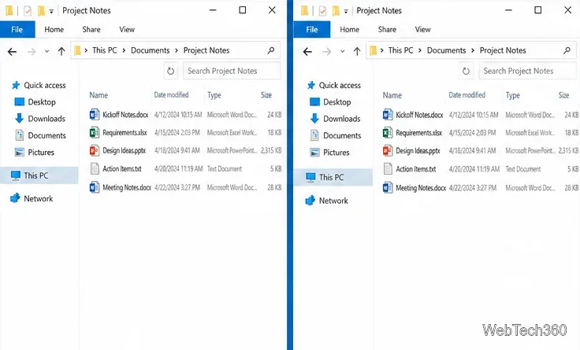Expand chevron after This PC in right address bar
This screenshot has width=580, height=350.
pos(419,50)
